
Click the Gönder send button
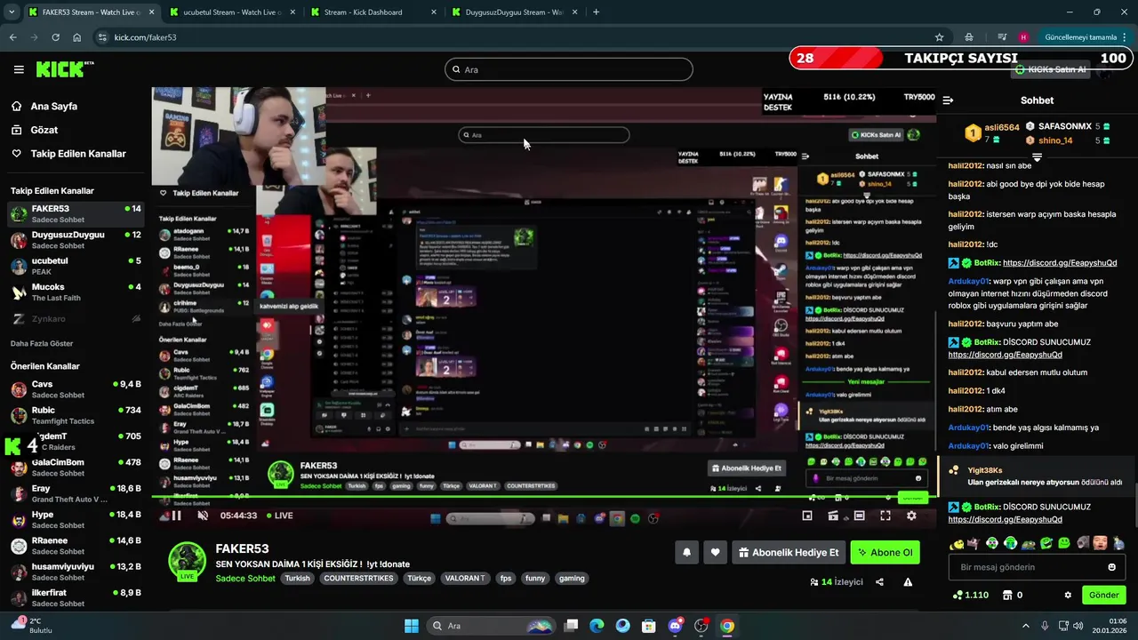coord(1103,595)
